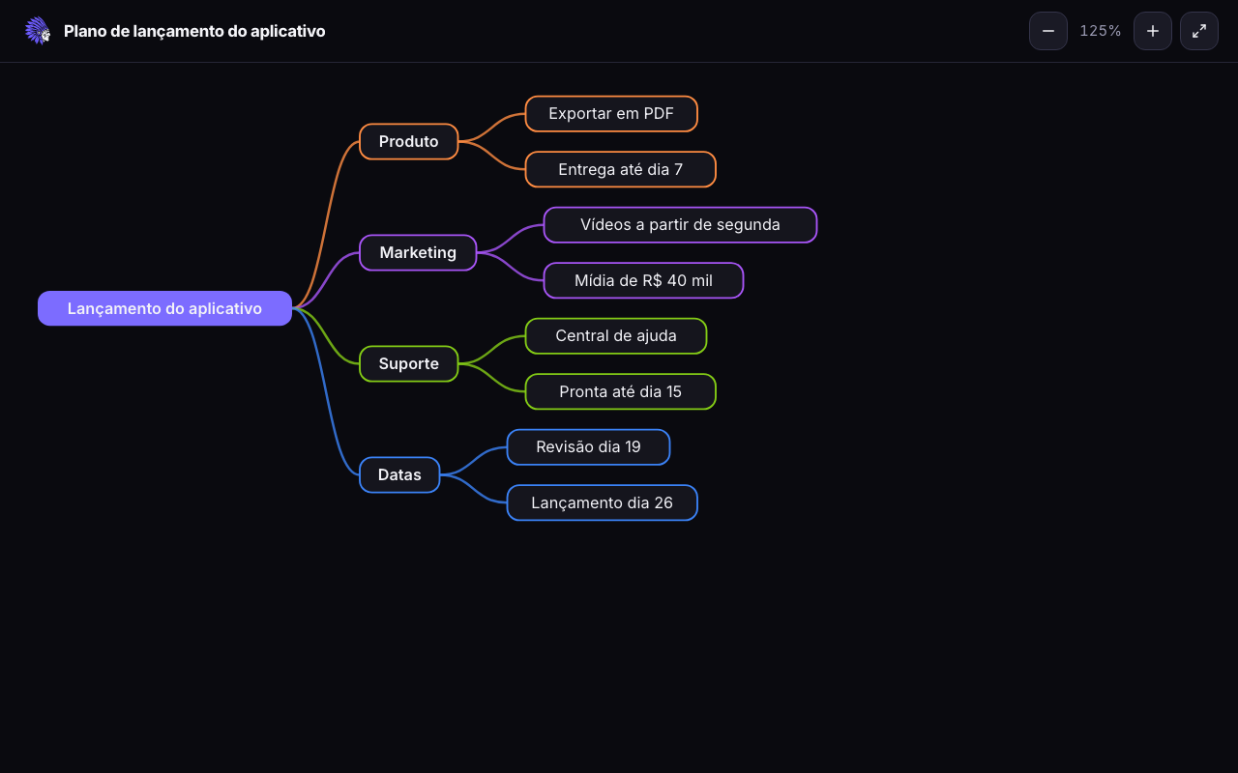Viewport: 1238px width, 773px height.
Task: Click the Revisão dia 19 node
Action: 588,447
